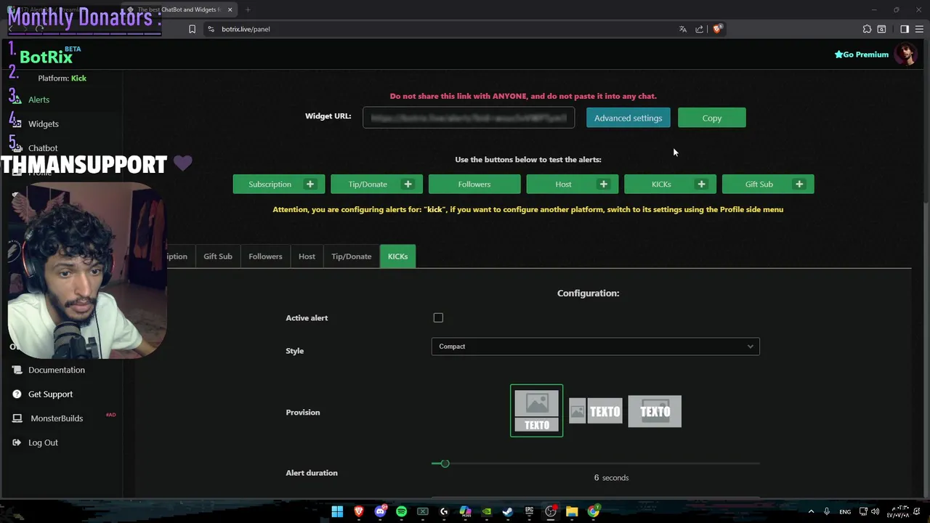Toggle the browser sidebar panel icon

[x=905, y=29]
